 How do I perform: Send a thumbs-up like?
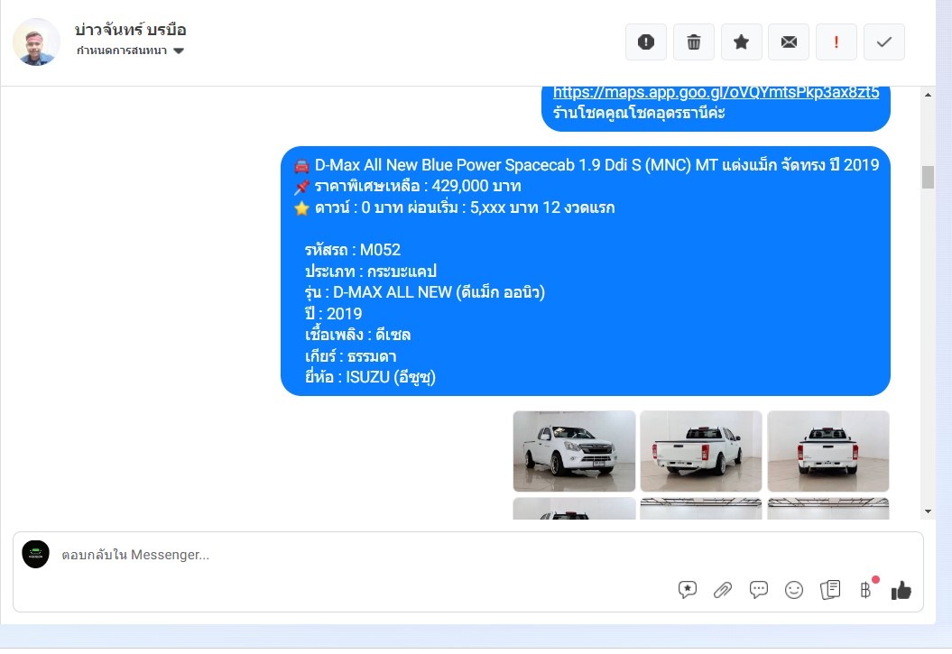(x=901, y=590)
